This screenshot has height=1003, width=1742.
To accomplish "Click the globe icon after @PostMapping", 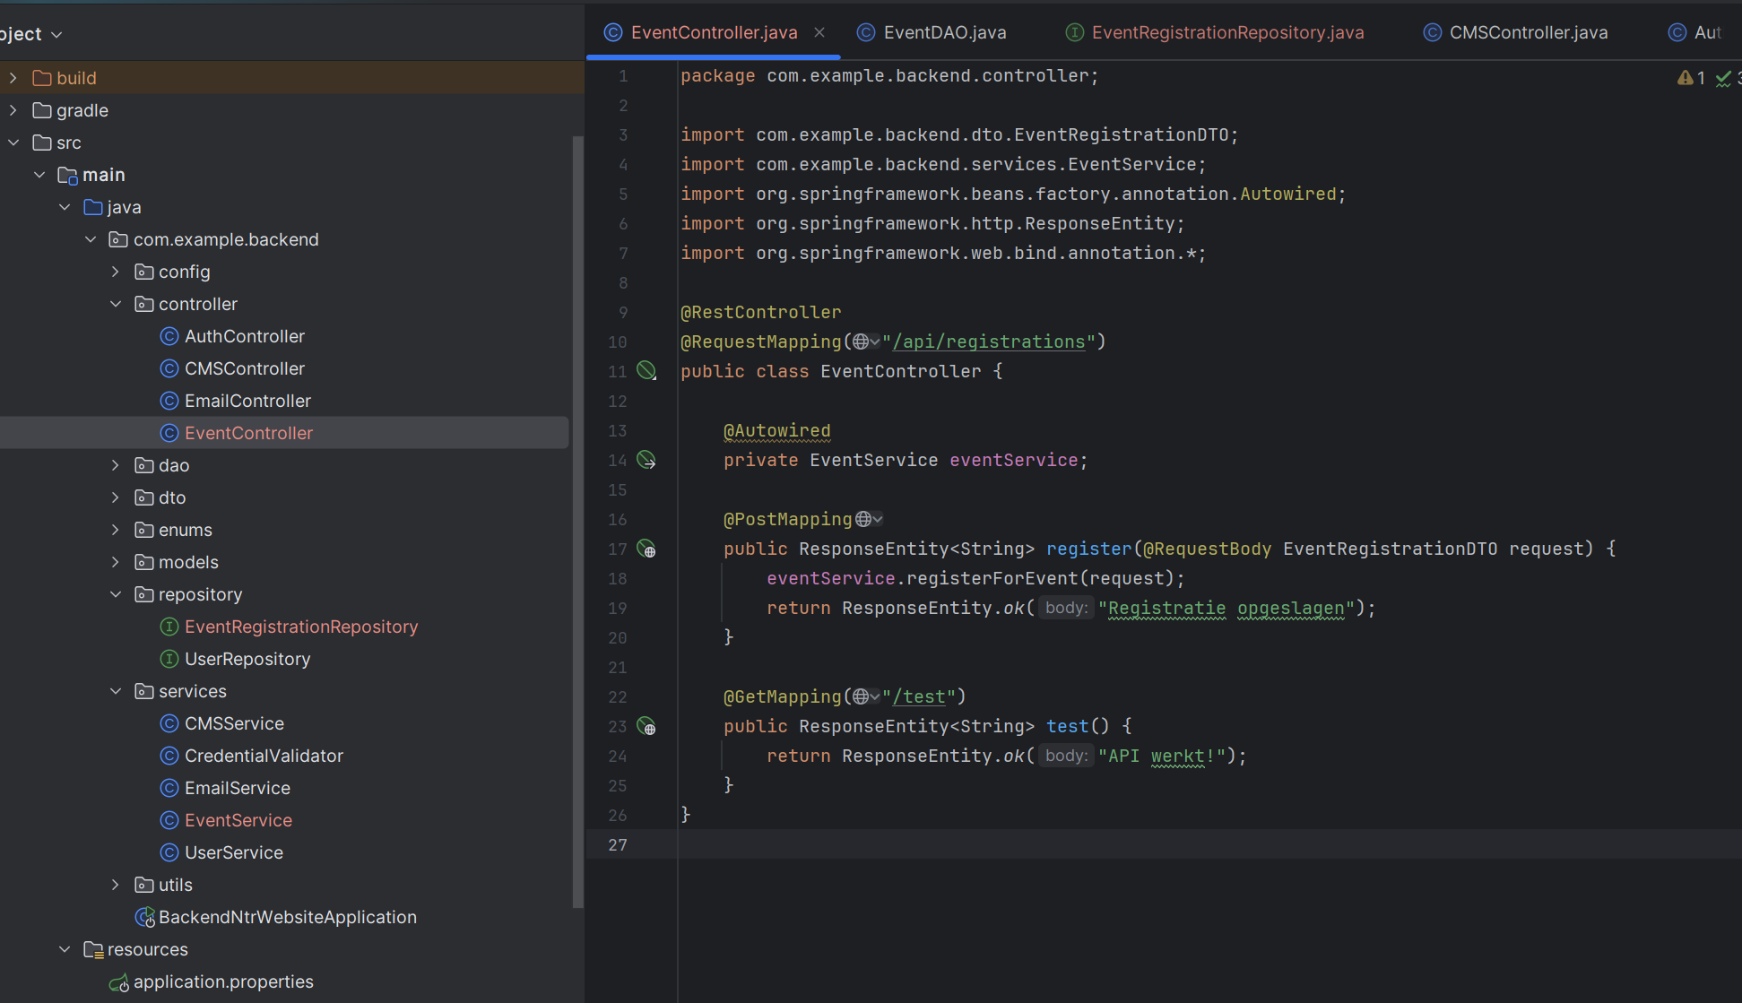I will [x=863, y=519].
